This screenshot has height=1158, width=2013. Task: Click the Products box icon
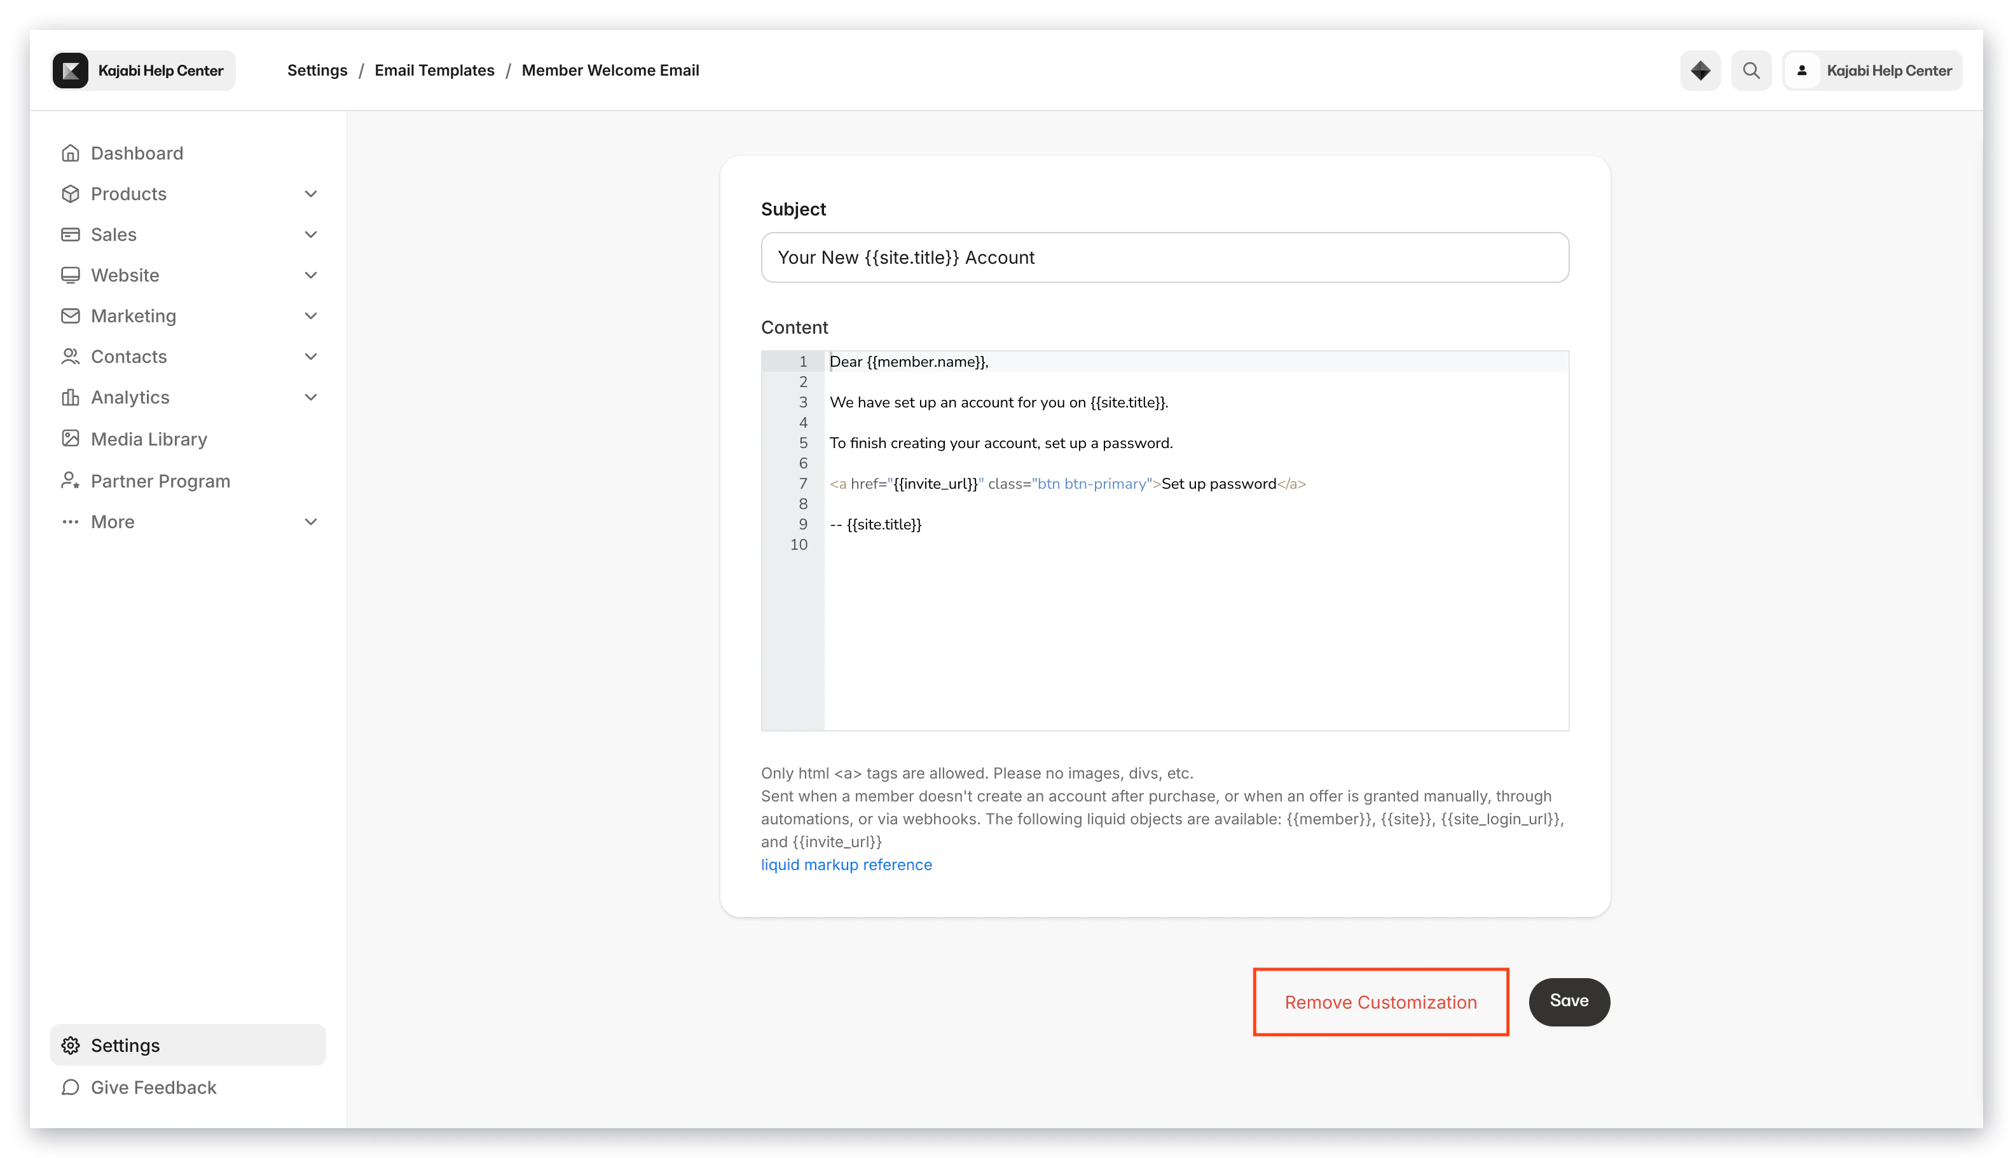(x=70, y=193)
